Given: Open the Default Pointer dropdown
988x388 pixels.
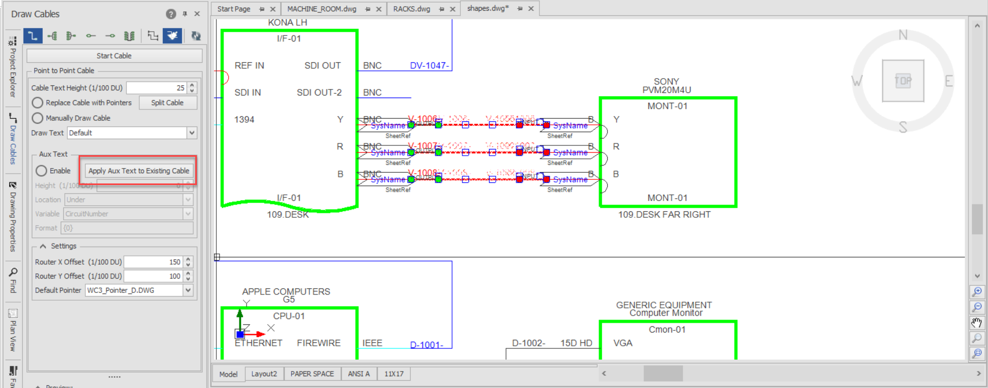Looking at the screenshot, I should click(188, 290).
